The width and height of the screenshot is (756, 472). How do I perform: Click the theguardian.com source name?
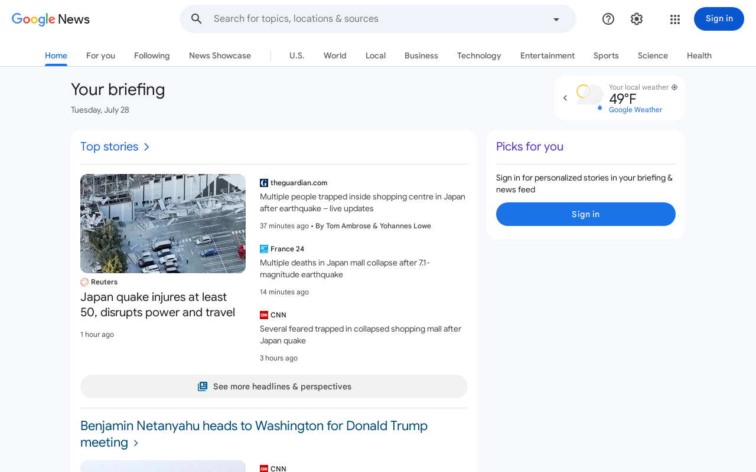pos(299,183)
